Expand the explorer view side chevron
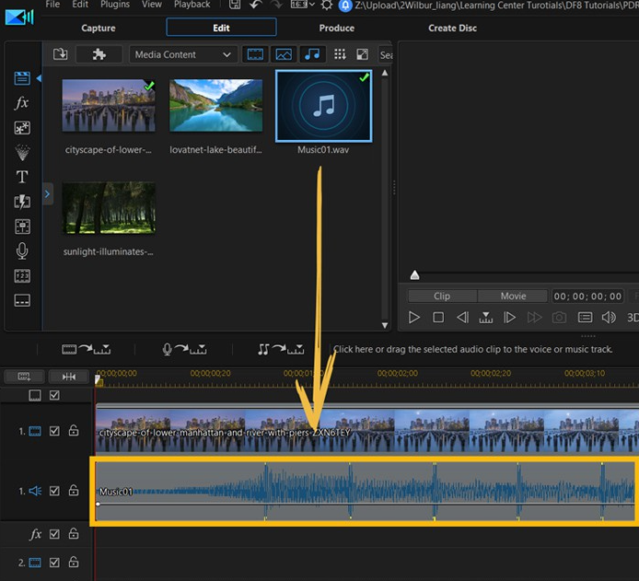The image size is (639, 581). tap(48, 194)
